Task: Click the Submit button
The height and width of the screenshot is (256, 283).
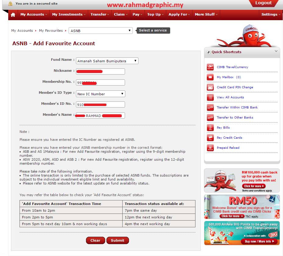Action: point(117,240)
